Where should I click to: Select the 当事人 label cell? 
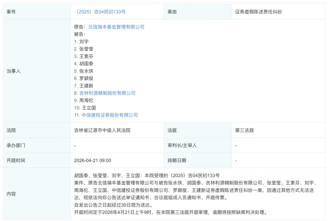37,71
